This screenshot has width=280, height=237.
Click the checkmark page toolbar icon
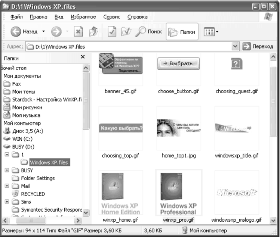click(x=112, y=32)
